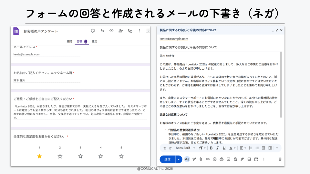Viewport: 310px width, 174px height.
Task: Open the confidential mode lock icon
Action: click(x=235, y=159)
